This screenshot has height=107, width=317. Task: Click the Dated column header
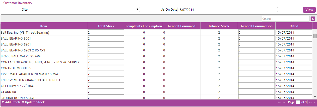[294, 26]
